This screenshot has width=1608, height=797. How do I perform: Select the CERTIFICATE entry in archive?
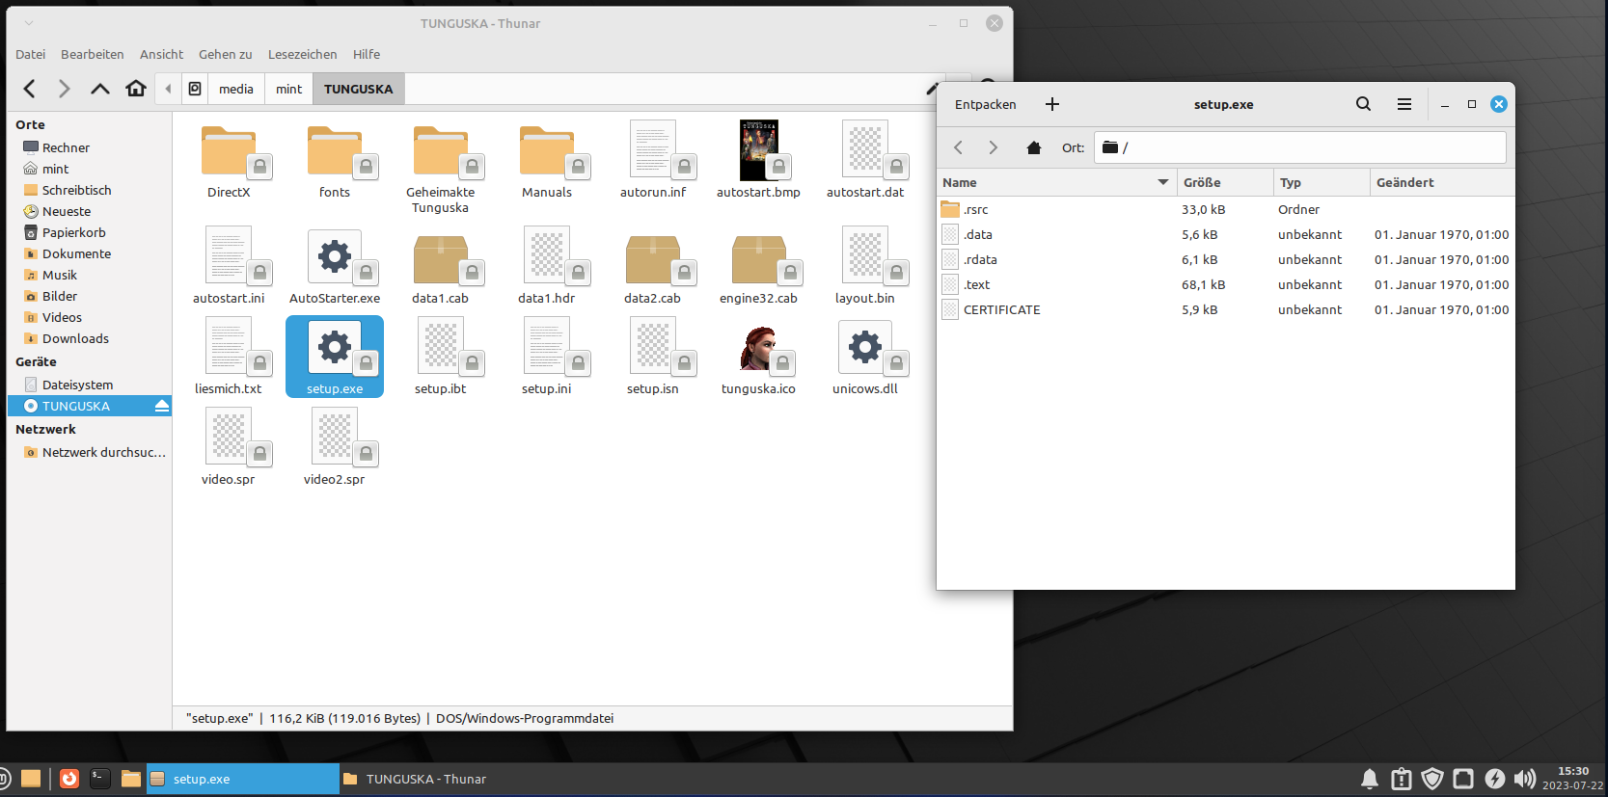pos(1226,309)
